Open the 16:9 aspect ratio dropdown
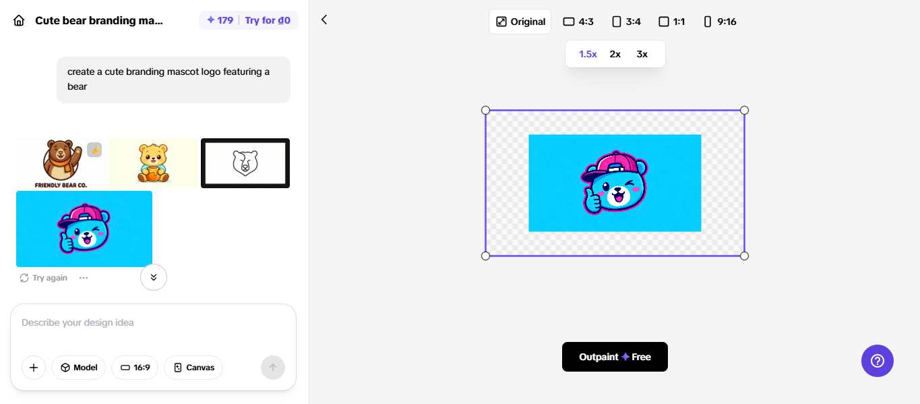Viewport: 920px width, 404px height. pyautogui.click(x=135, y=368)
